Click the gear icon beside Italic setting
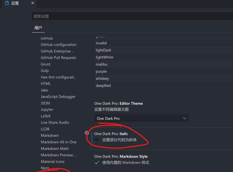This screenshot has height=172, width=233. click(87, 133)
